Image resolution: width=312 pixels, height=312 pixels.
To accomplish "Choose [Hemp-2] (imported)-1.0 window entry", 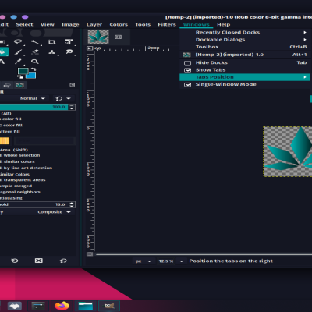I will point(245,55).
